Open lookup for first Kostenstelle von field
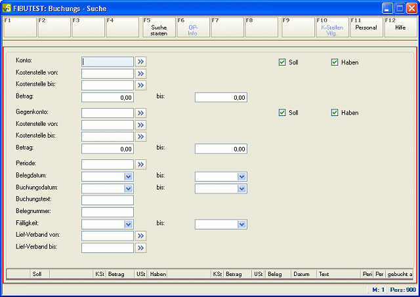 click(x=140, y=73)
